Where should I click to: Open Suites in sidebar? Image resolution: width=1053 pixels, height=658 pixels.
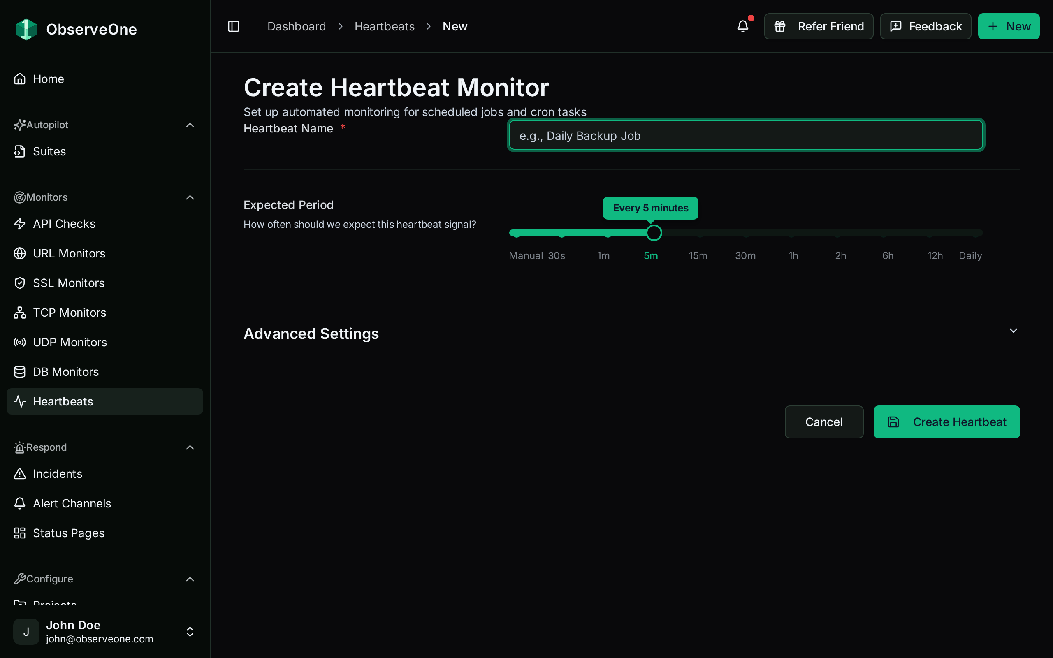click(x=105, y=151)
